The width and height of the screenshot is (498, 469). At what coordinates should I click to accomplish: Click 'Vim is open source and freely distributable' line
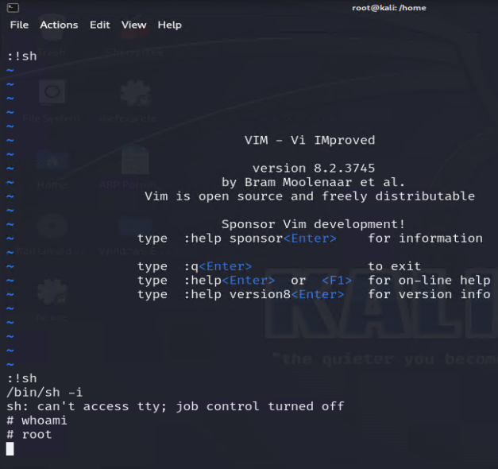(310, 196)
